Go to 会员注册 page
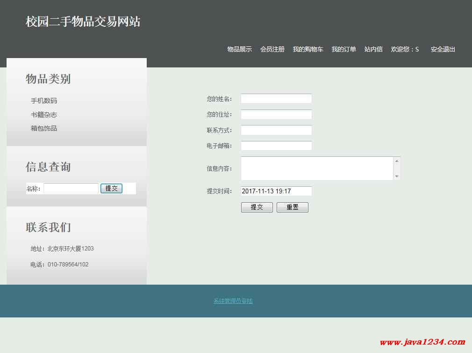The height and width of the screenshot is (353, 472). 272,49
